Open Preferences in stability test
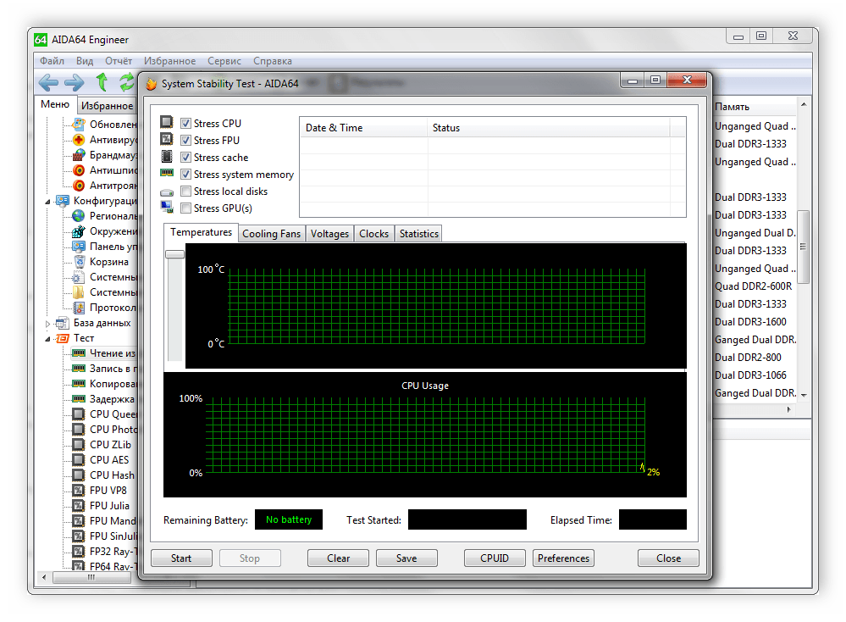 coord(563,558)
